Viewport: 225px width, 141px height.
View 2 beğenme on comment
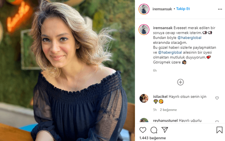click(x=168, y=110)
